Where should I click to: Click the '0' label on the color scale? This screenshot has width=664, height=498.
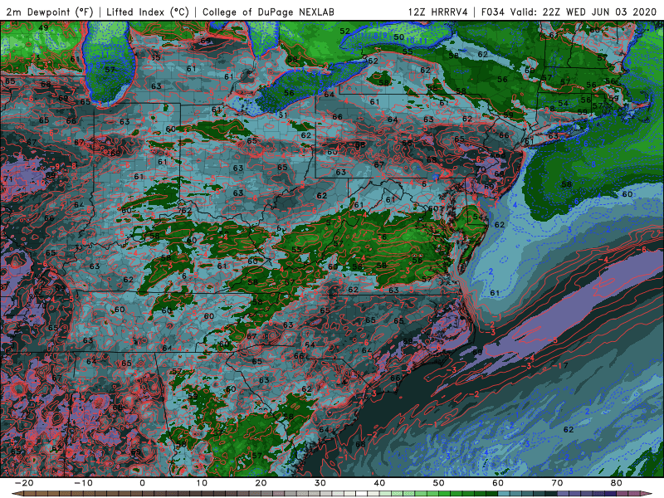[142, 483]
